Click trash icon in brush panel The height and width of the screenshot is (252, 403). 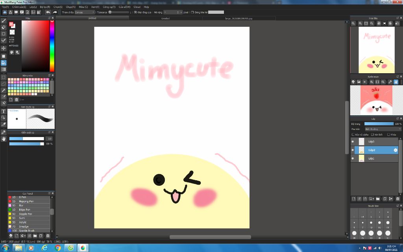point(48,235)
